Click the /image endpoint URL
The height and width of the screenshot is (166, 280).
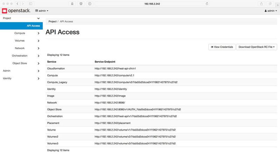(x=110, y=96)
